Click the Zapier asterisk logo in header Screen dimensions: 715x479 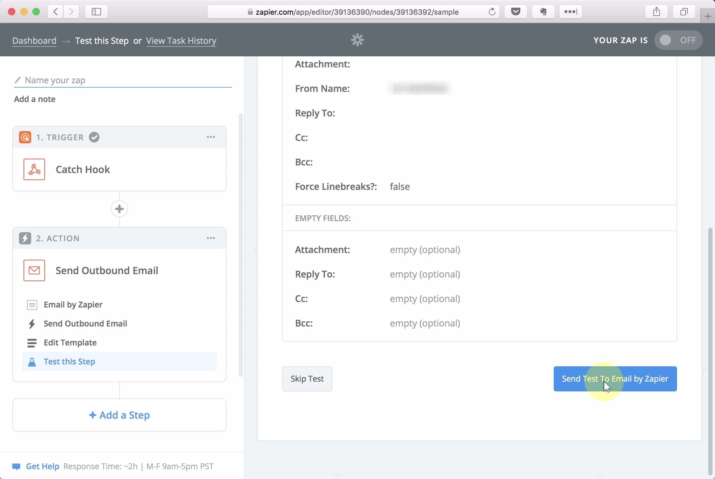[357, 40]
